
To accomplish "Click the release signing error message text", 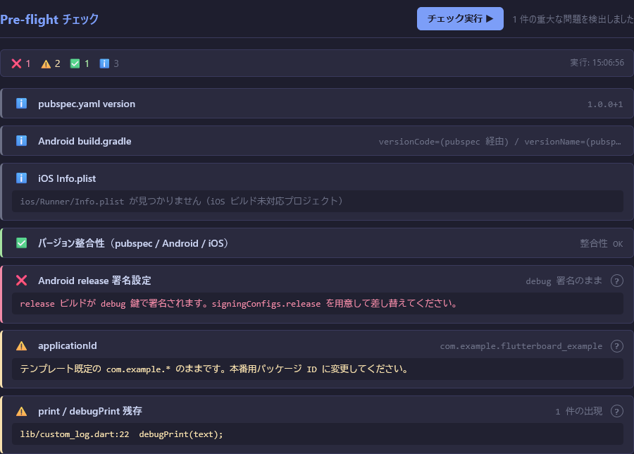I will coord(239,304).
